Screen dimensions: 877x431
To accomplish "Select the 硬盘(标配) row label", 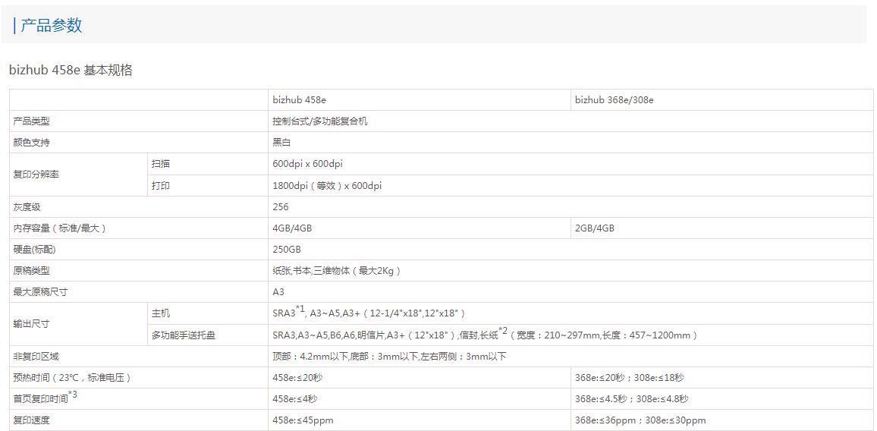I will click(x=35, y=249).
